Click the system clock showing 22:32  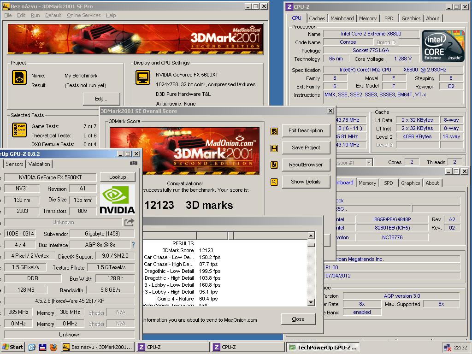(x=460, y=348)
